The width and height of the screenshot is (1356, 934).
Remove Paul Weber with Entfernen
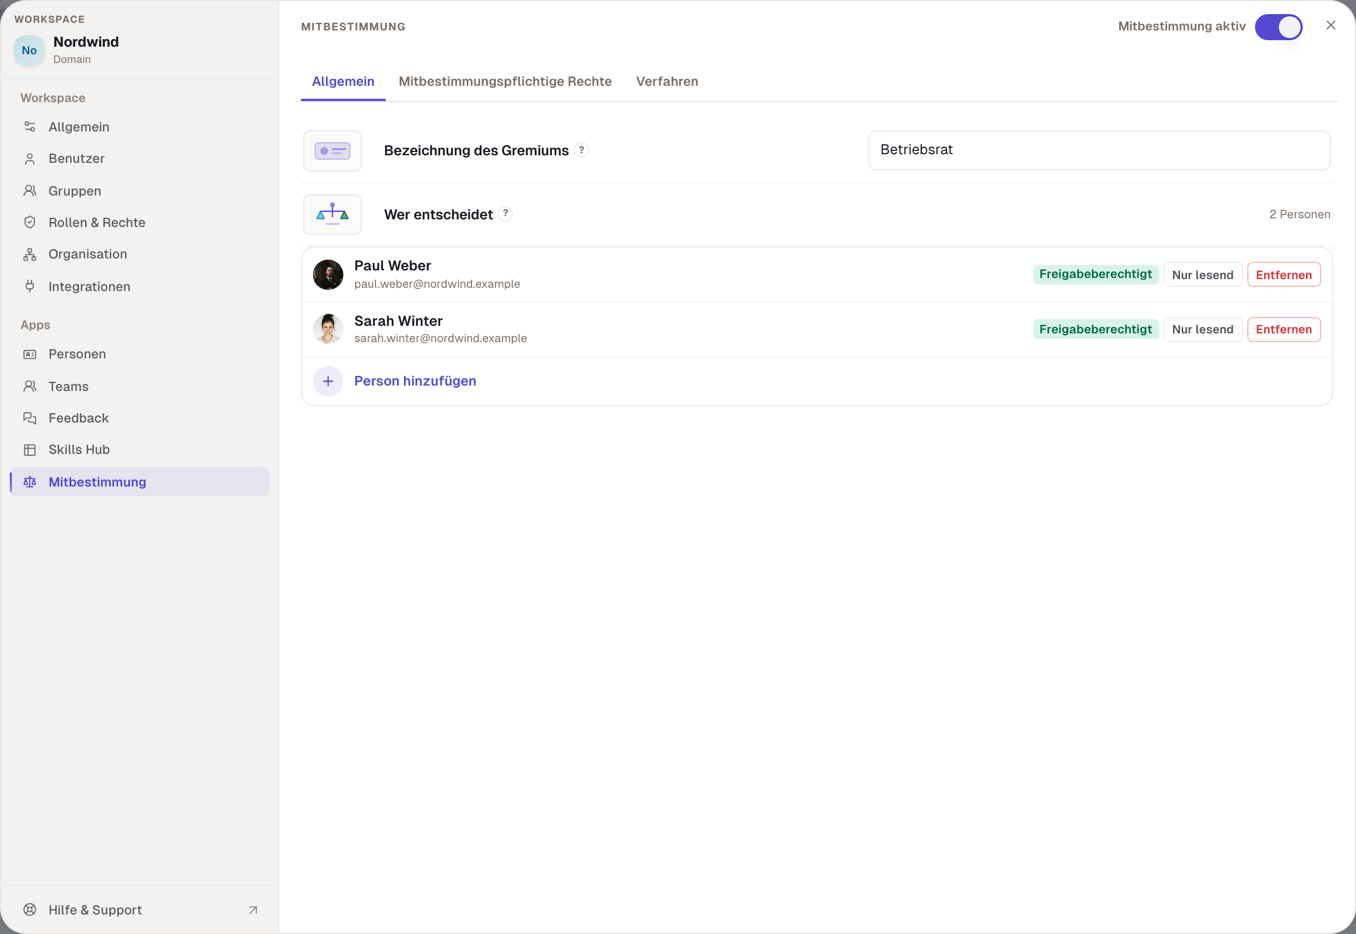point(1283,274)
